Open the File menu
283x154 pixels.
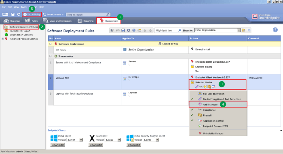4,7
